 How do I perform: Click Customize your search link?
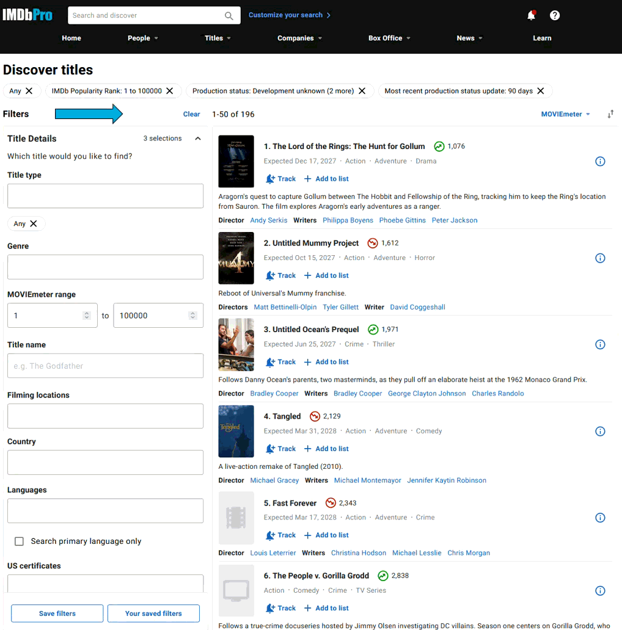[290, 15]
